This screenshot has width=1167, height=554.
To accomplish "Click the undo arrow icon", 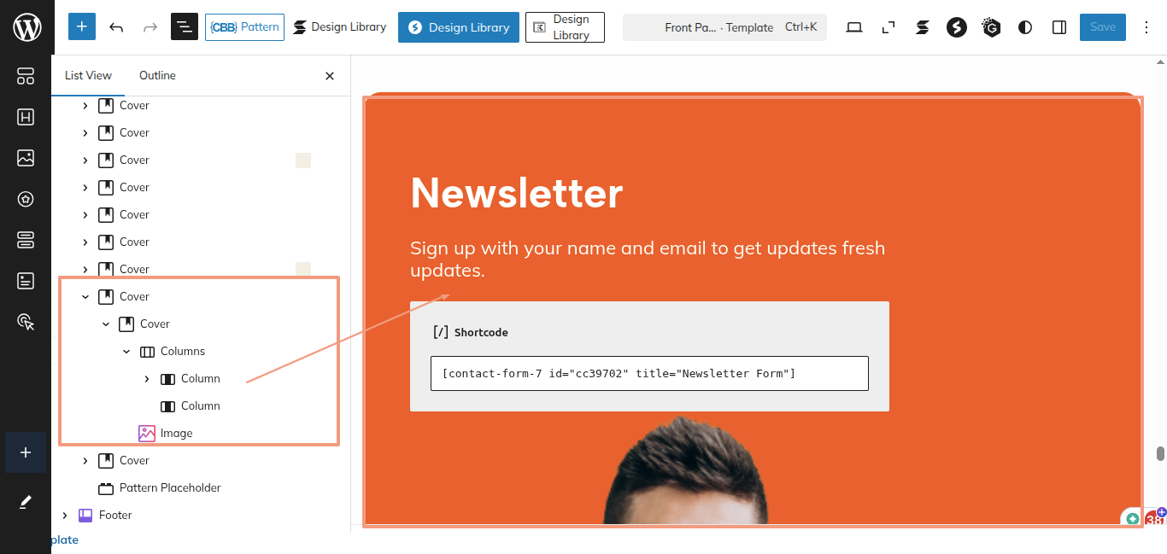I will point(116,27).
